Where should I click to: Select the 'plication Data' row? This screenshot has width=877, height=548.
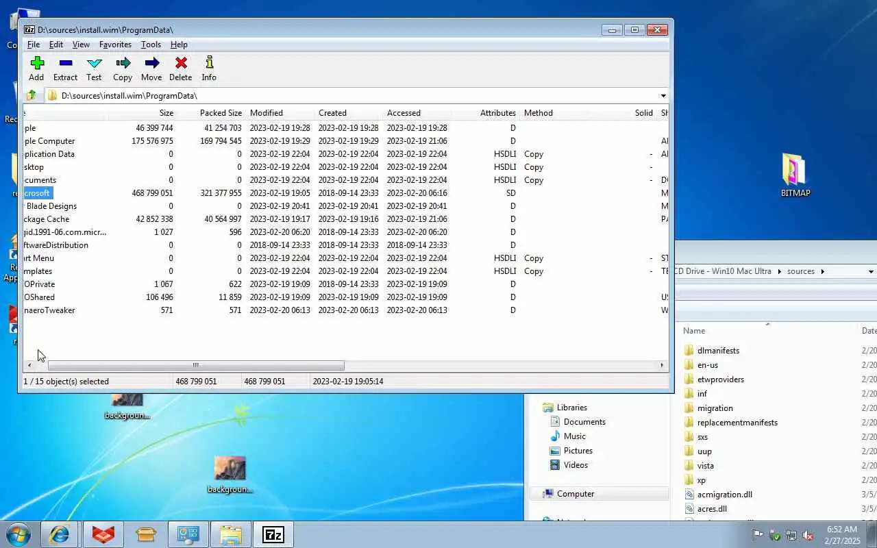(345, 154)
